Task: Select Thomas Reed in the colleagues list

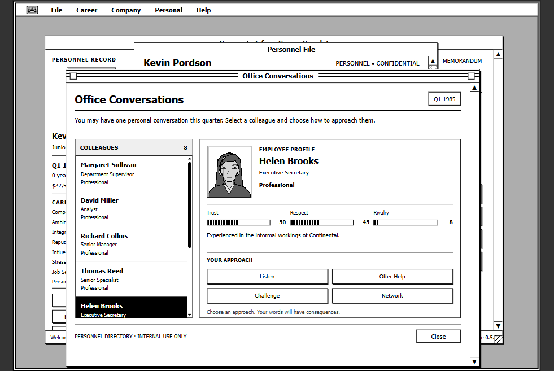Action: pos(132,279)
